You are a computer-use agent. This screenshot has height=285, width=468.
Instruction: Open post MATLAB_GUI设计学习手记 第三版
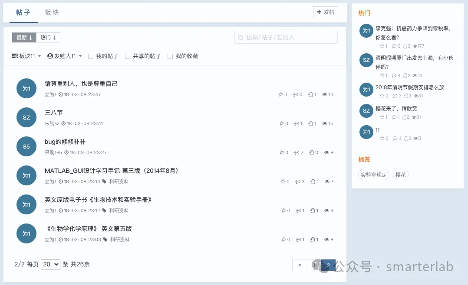point(111,171)
